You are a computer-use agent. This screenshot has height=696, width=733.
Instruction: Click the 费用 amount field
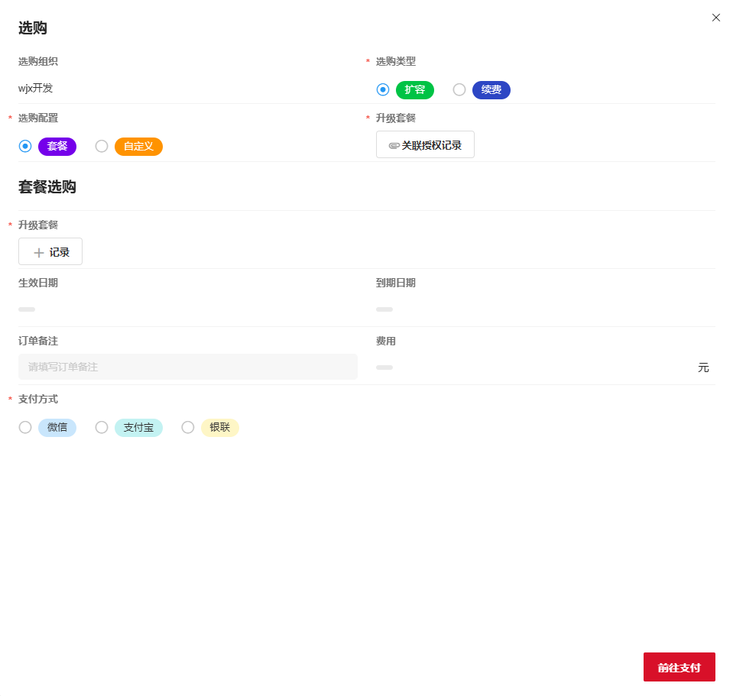pos(535,367)
